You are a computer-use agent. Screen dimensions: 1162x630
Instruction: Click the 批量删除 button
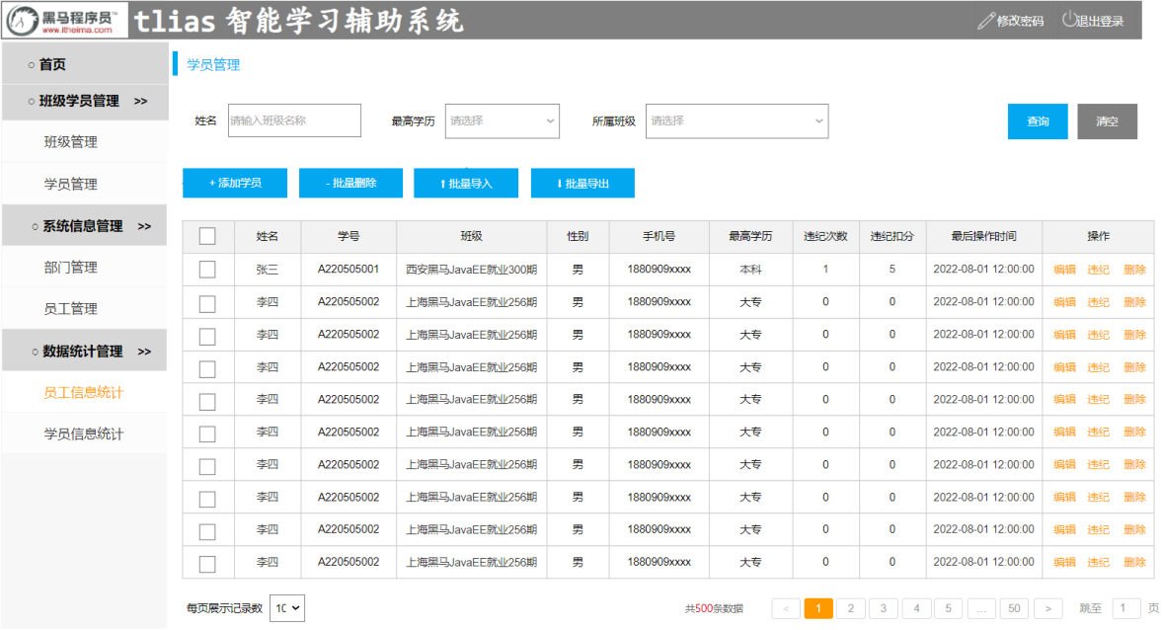pyautogui.click(x=351, y=183)
